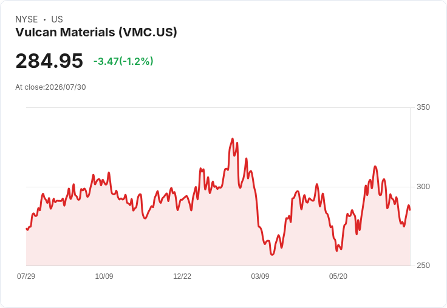Click the At close:2026/07/30 timestamp
The width and height of the screenshot is (447, 308).
[x=50, y=87]
